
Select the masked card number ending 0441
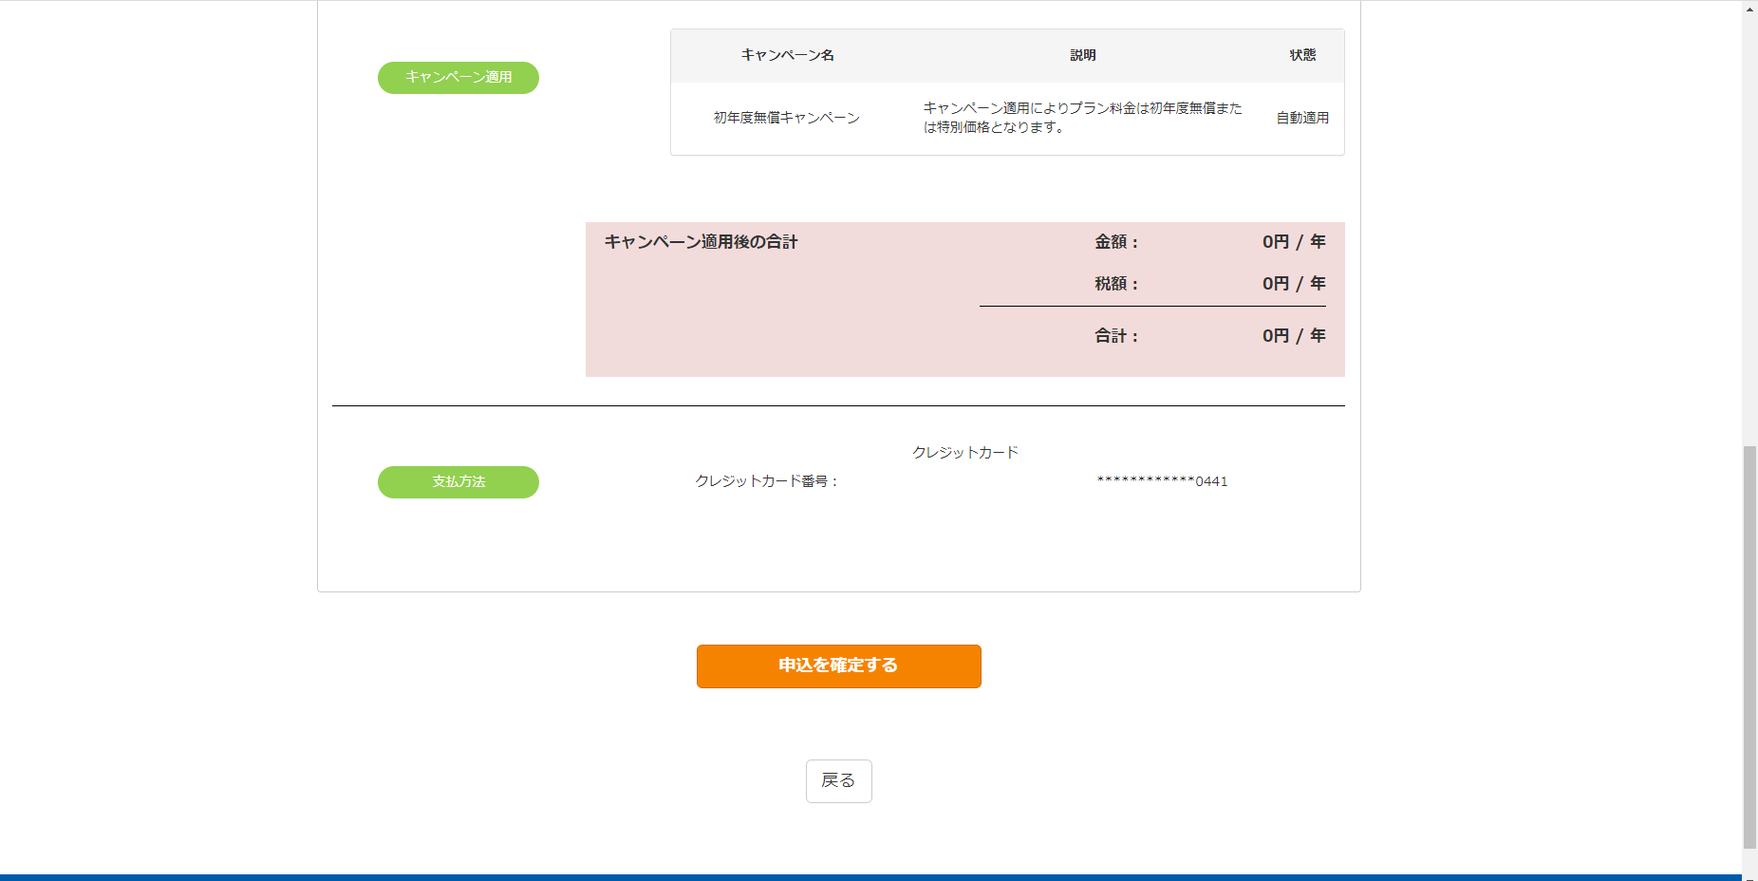[x=1162, y=481]
